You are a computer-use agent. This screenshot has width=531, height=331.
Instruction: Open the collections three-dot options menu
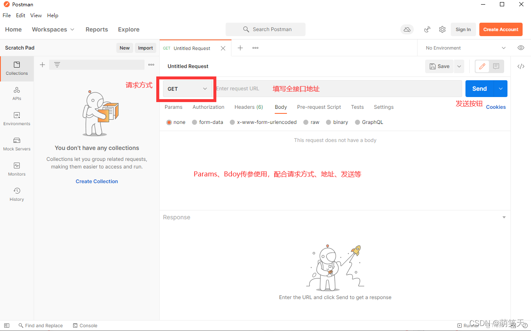click(151, 65)
